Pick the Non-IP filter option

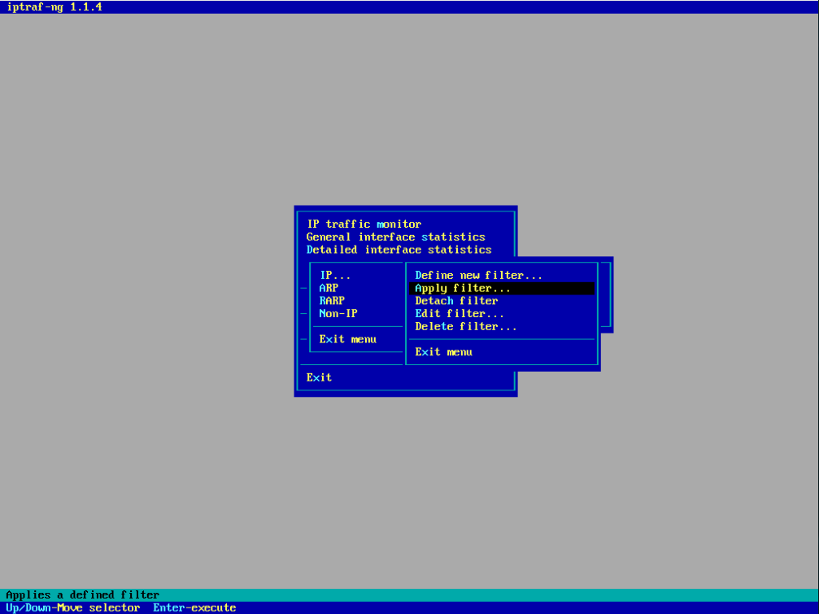[338, 313]
